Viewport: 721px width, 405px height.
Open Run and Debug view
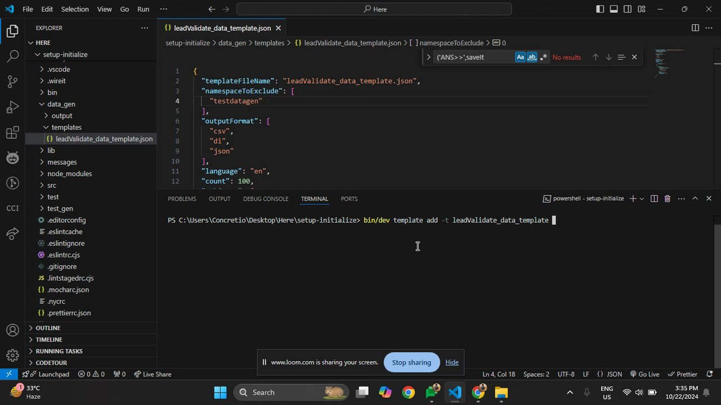12,107
